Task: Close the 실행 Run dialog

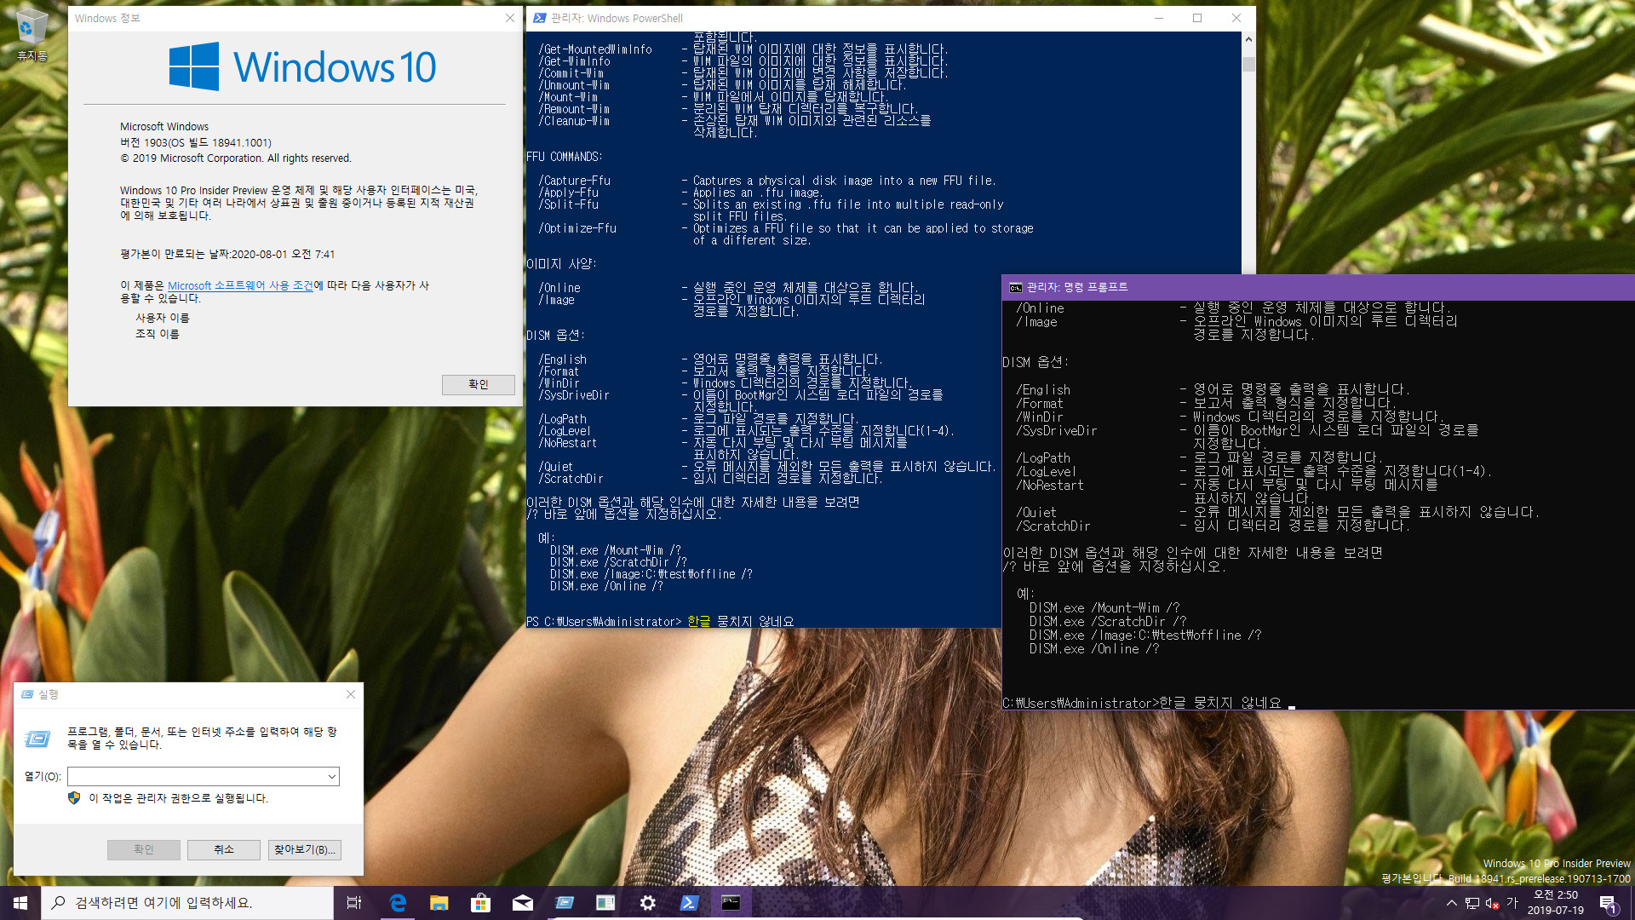Action: tap(351, 694)
